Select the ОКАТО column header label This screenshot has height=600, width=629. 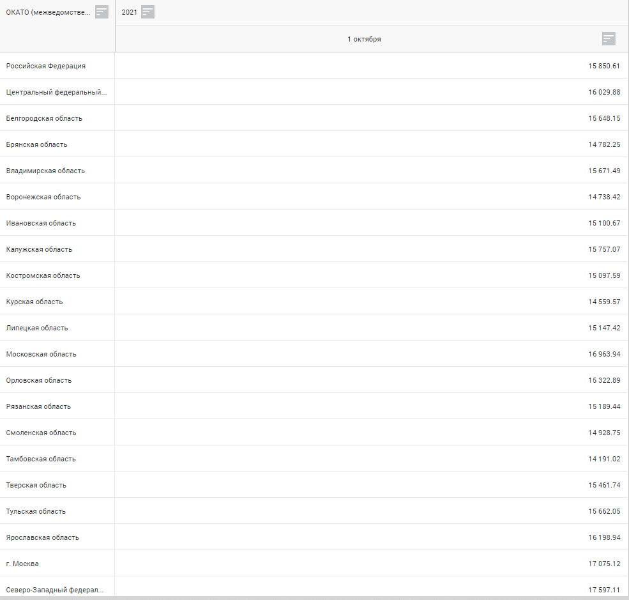tap(48, 12)
